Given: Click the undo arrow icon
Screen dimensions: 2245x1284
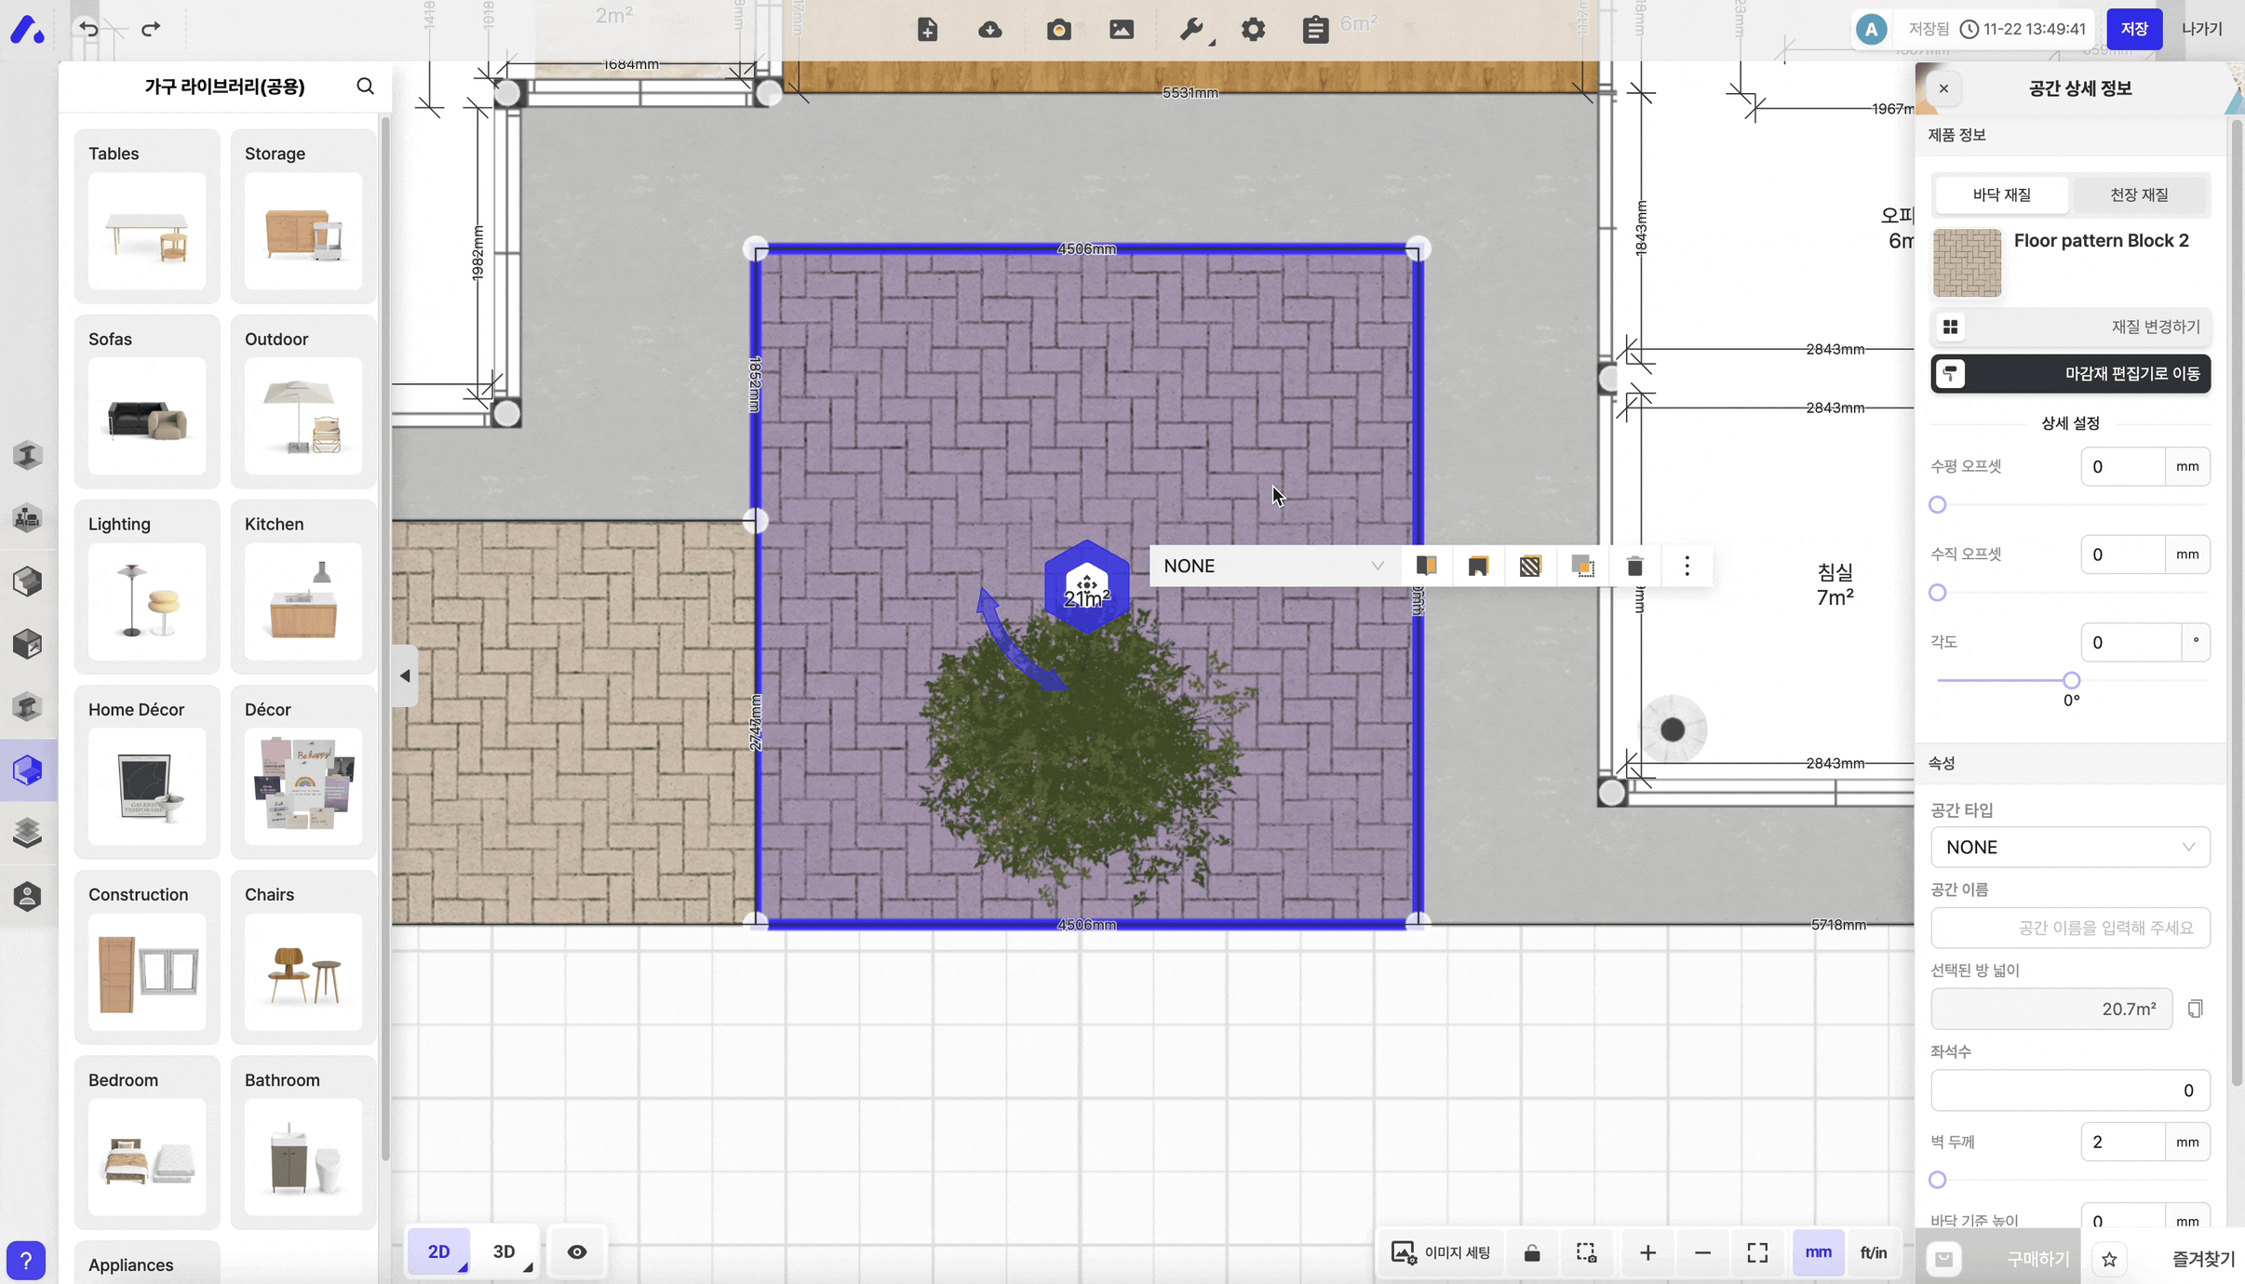Looking at the screenshot, I should click(x=88, y=29).
